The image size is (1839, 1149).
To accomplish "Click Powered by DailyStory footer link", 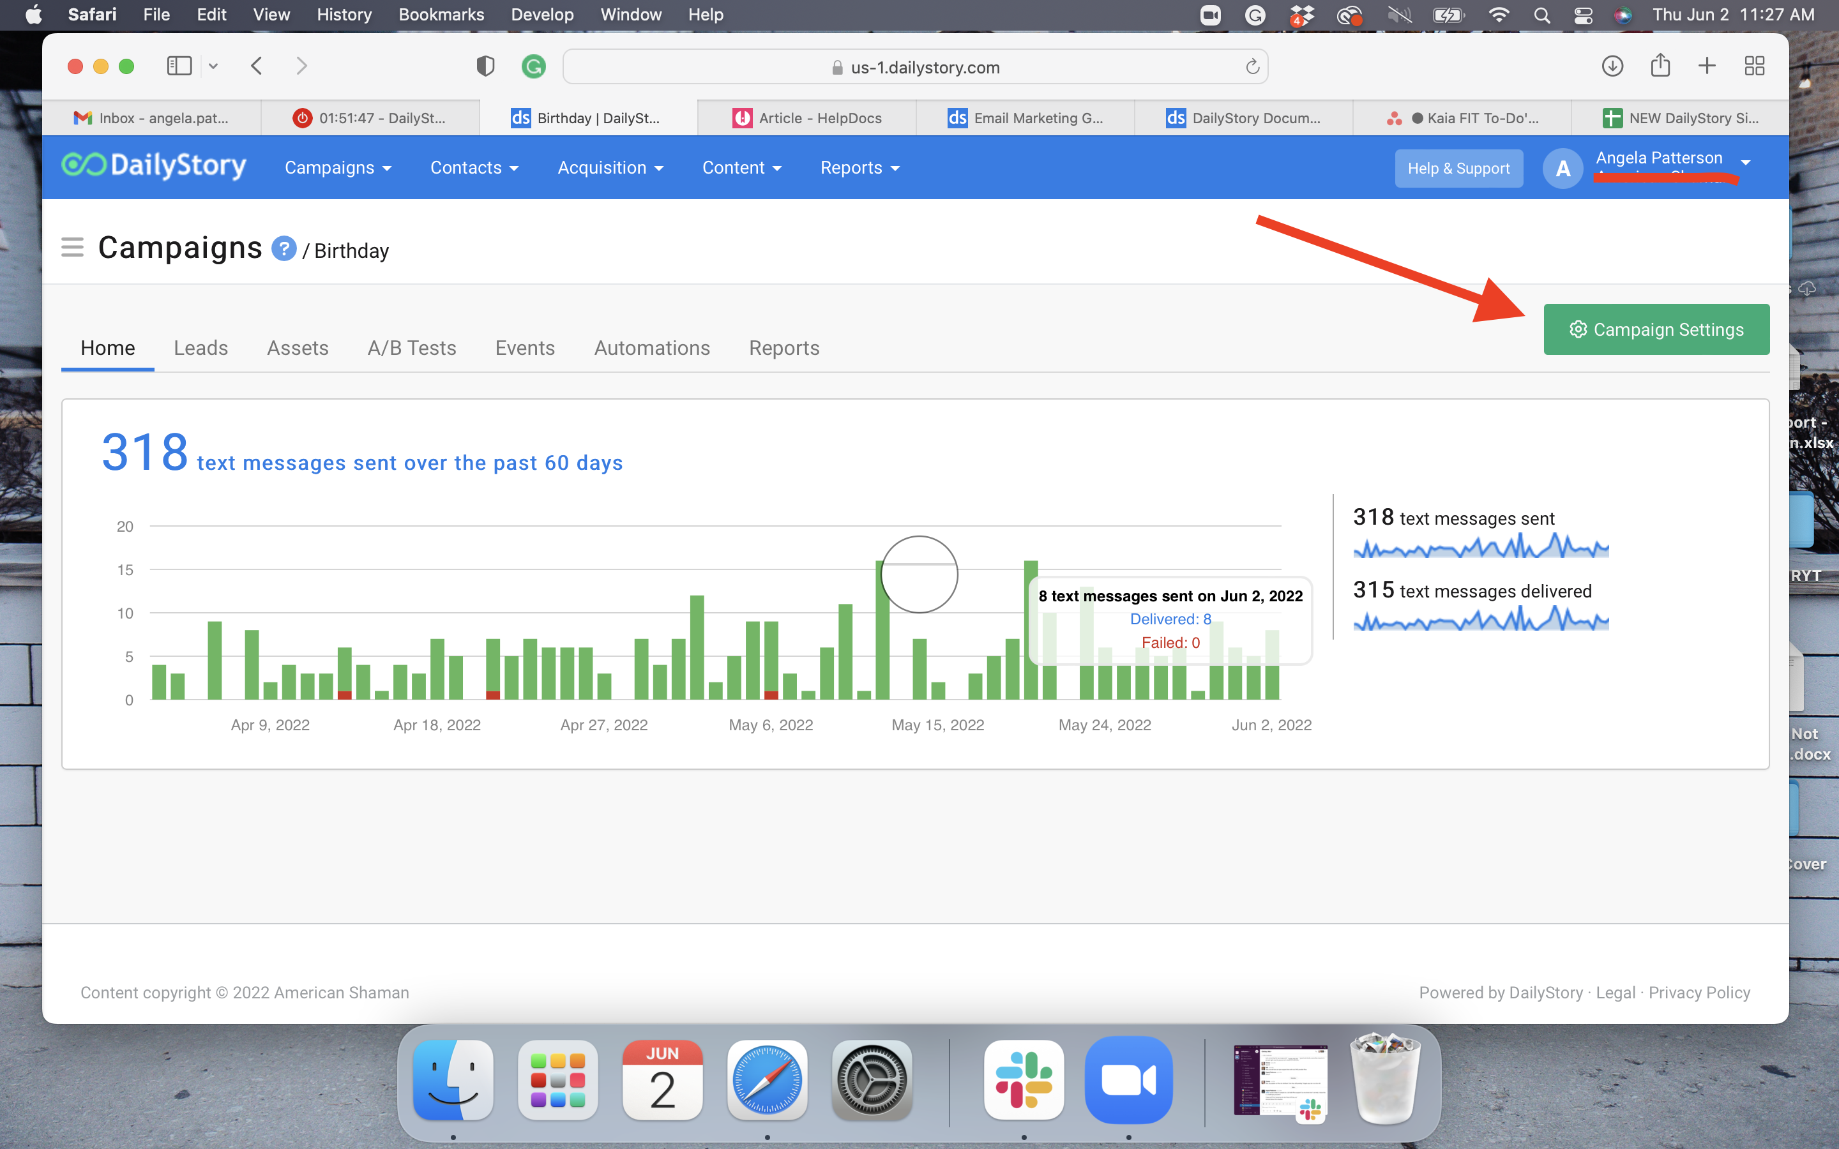I will click(1501, 993).
